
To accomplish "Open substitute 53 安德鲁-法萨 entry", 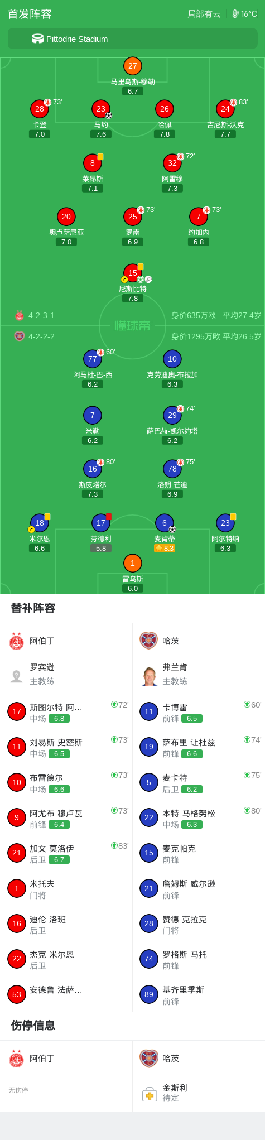I will click(66, 994).
